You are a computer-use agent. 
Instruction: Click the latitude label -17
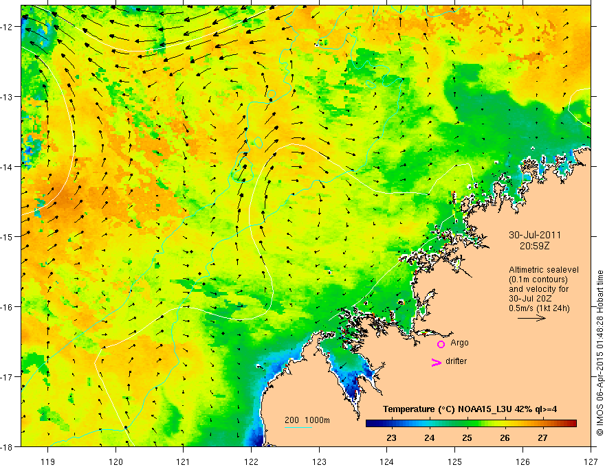(x=7, y=376)
